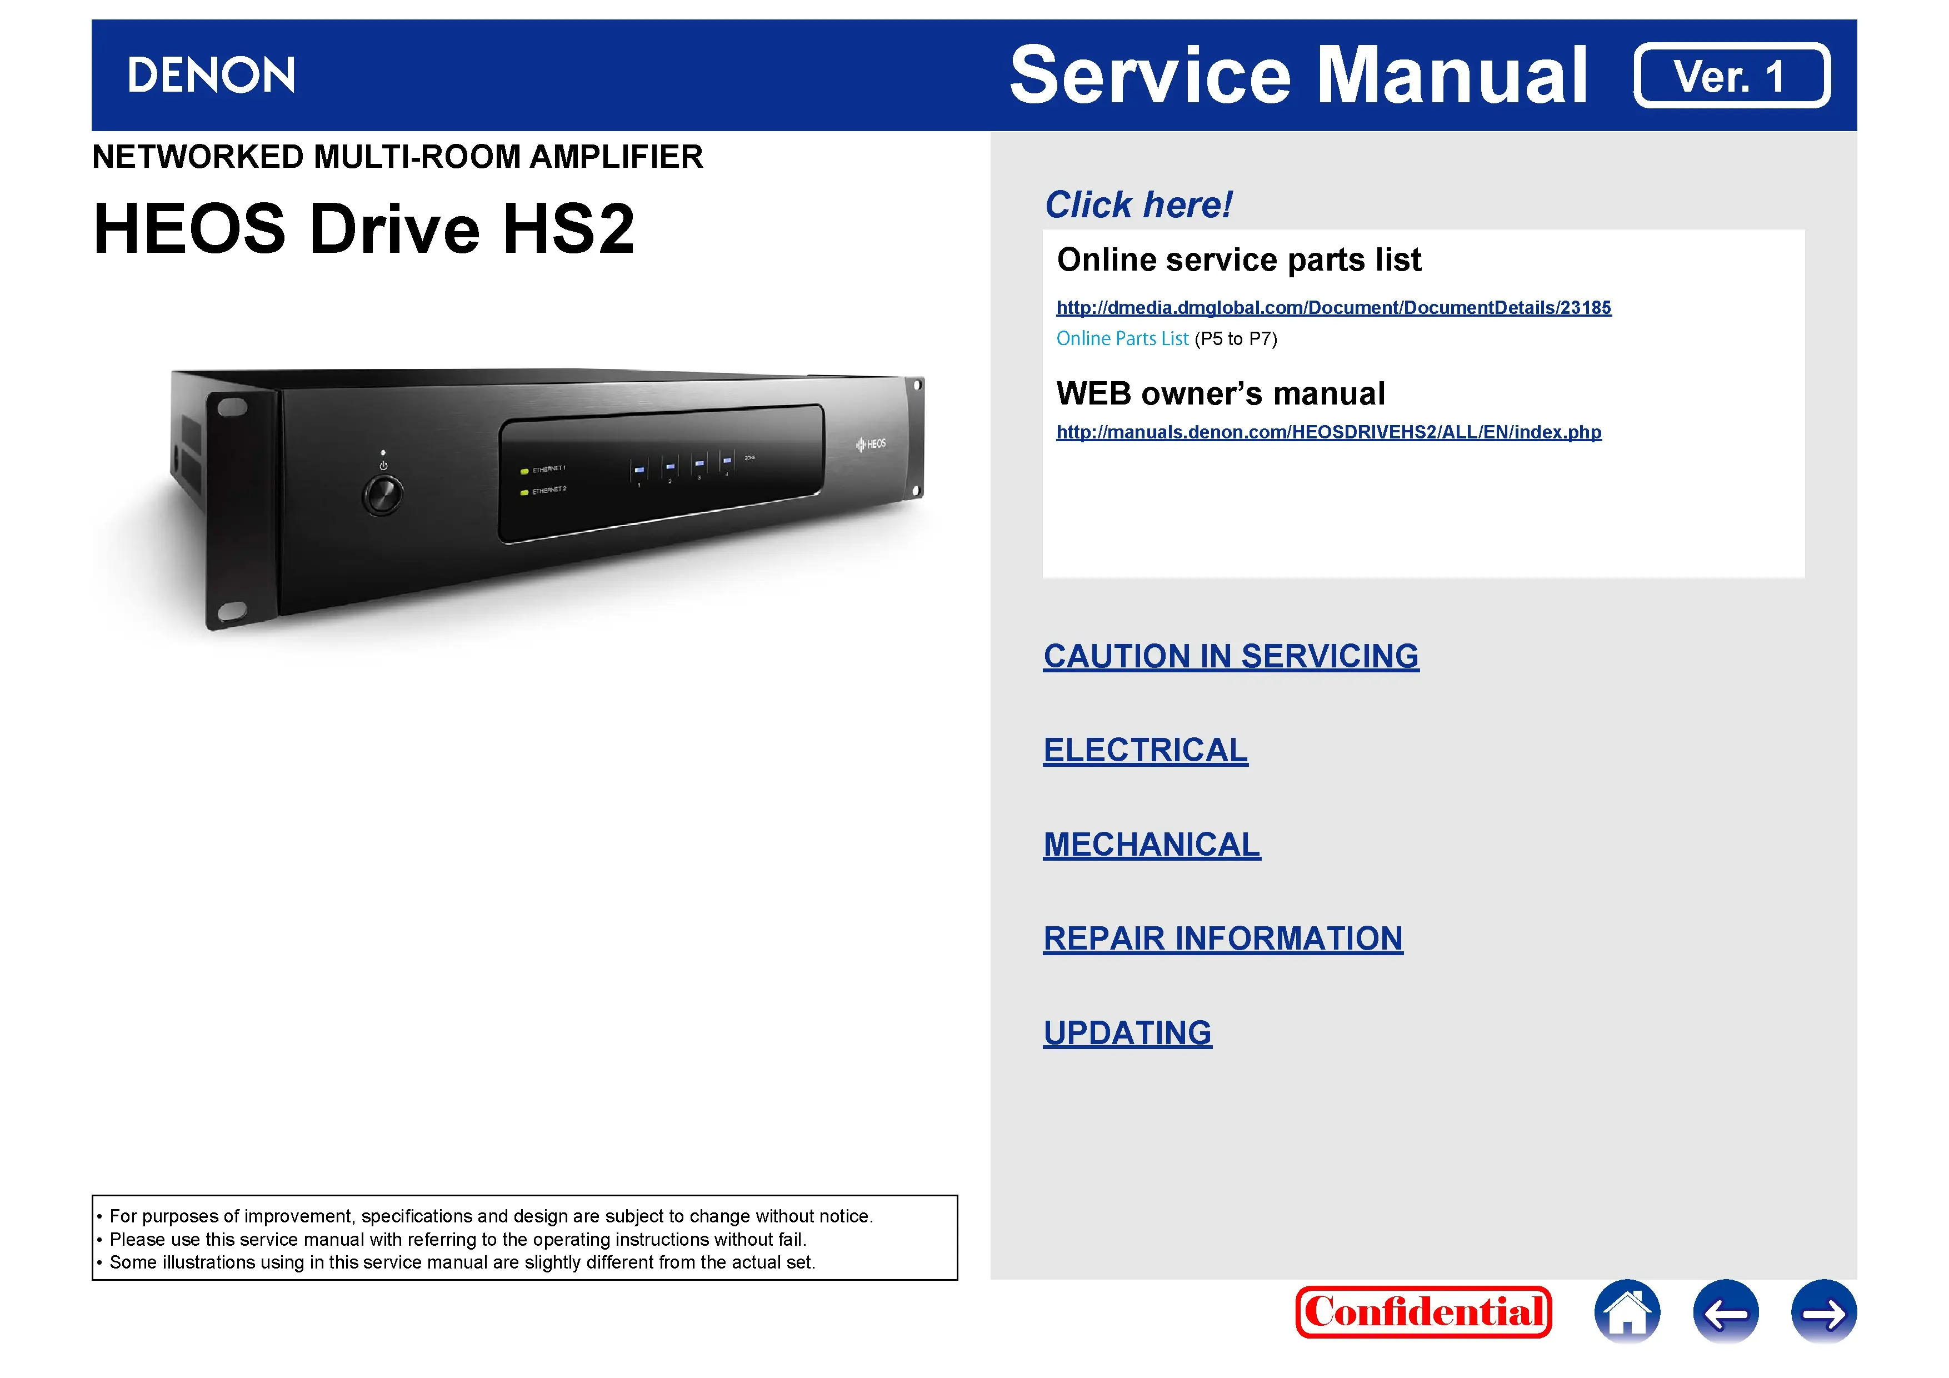The width and height of the screenshot is (1949, 1378).
Task: Open the manuals.denon.com owner's manual URL
Action: tap(1328, 432)
